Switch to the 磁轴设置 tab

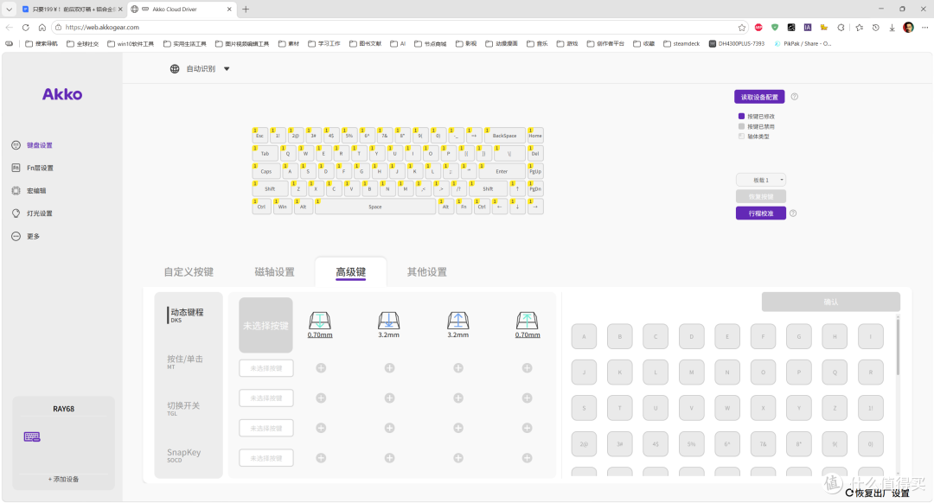pyautogui.click(x=275, y=272)
